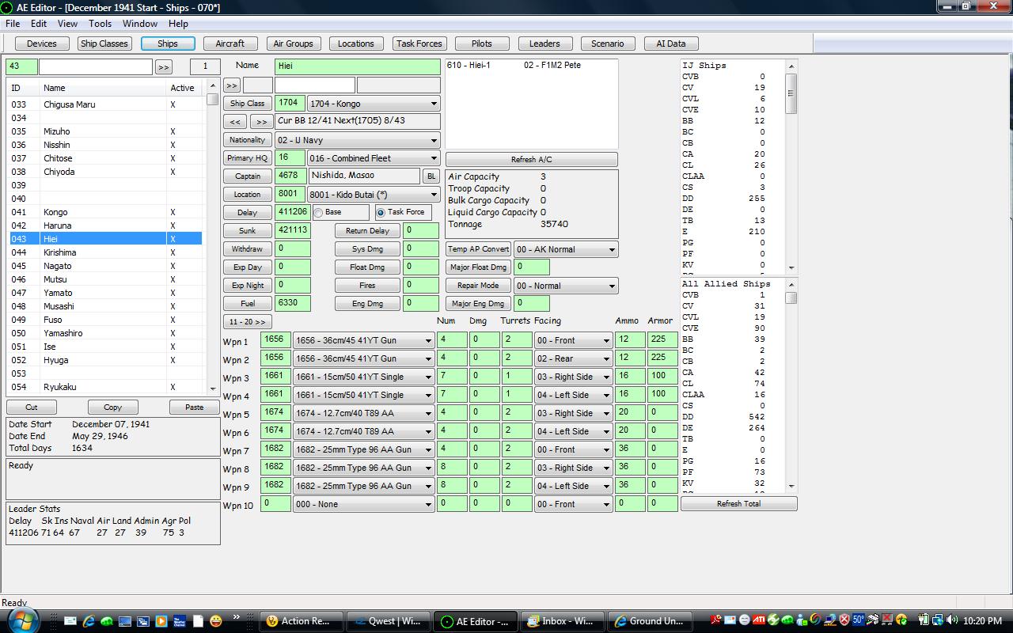
Task: Switch to Inbox window in taskbar
Action: click(x=563, y=621)
